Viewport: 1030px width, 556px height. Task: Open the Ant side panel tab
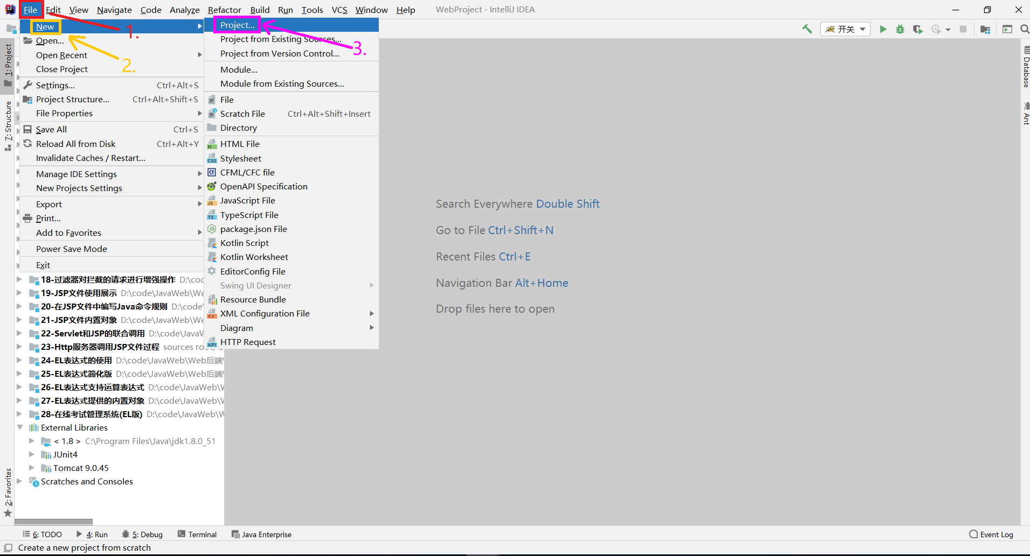(1026, 114)
